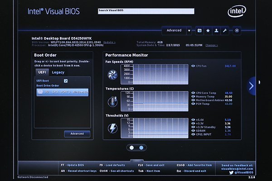The width and height of the screenshot is (272, 181).
Task: Click the lightning bolt thresholds icon
Action: point(112,128)
